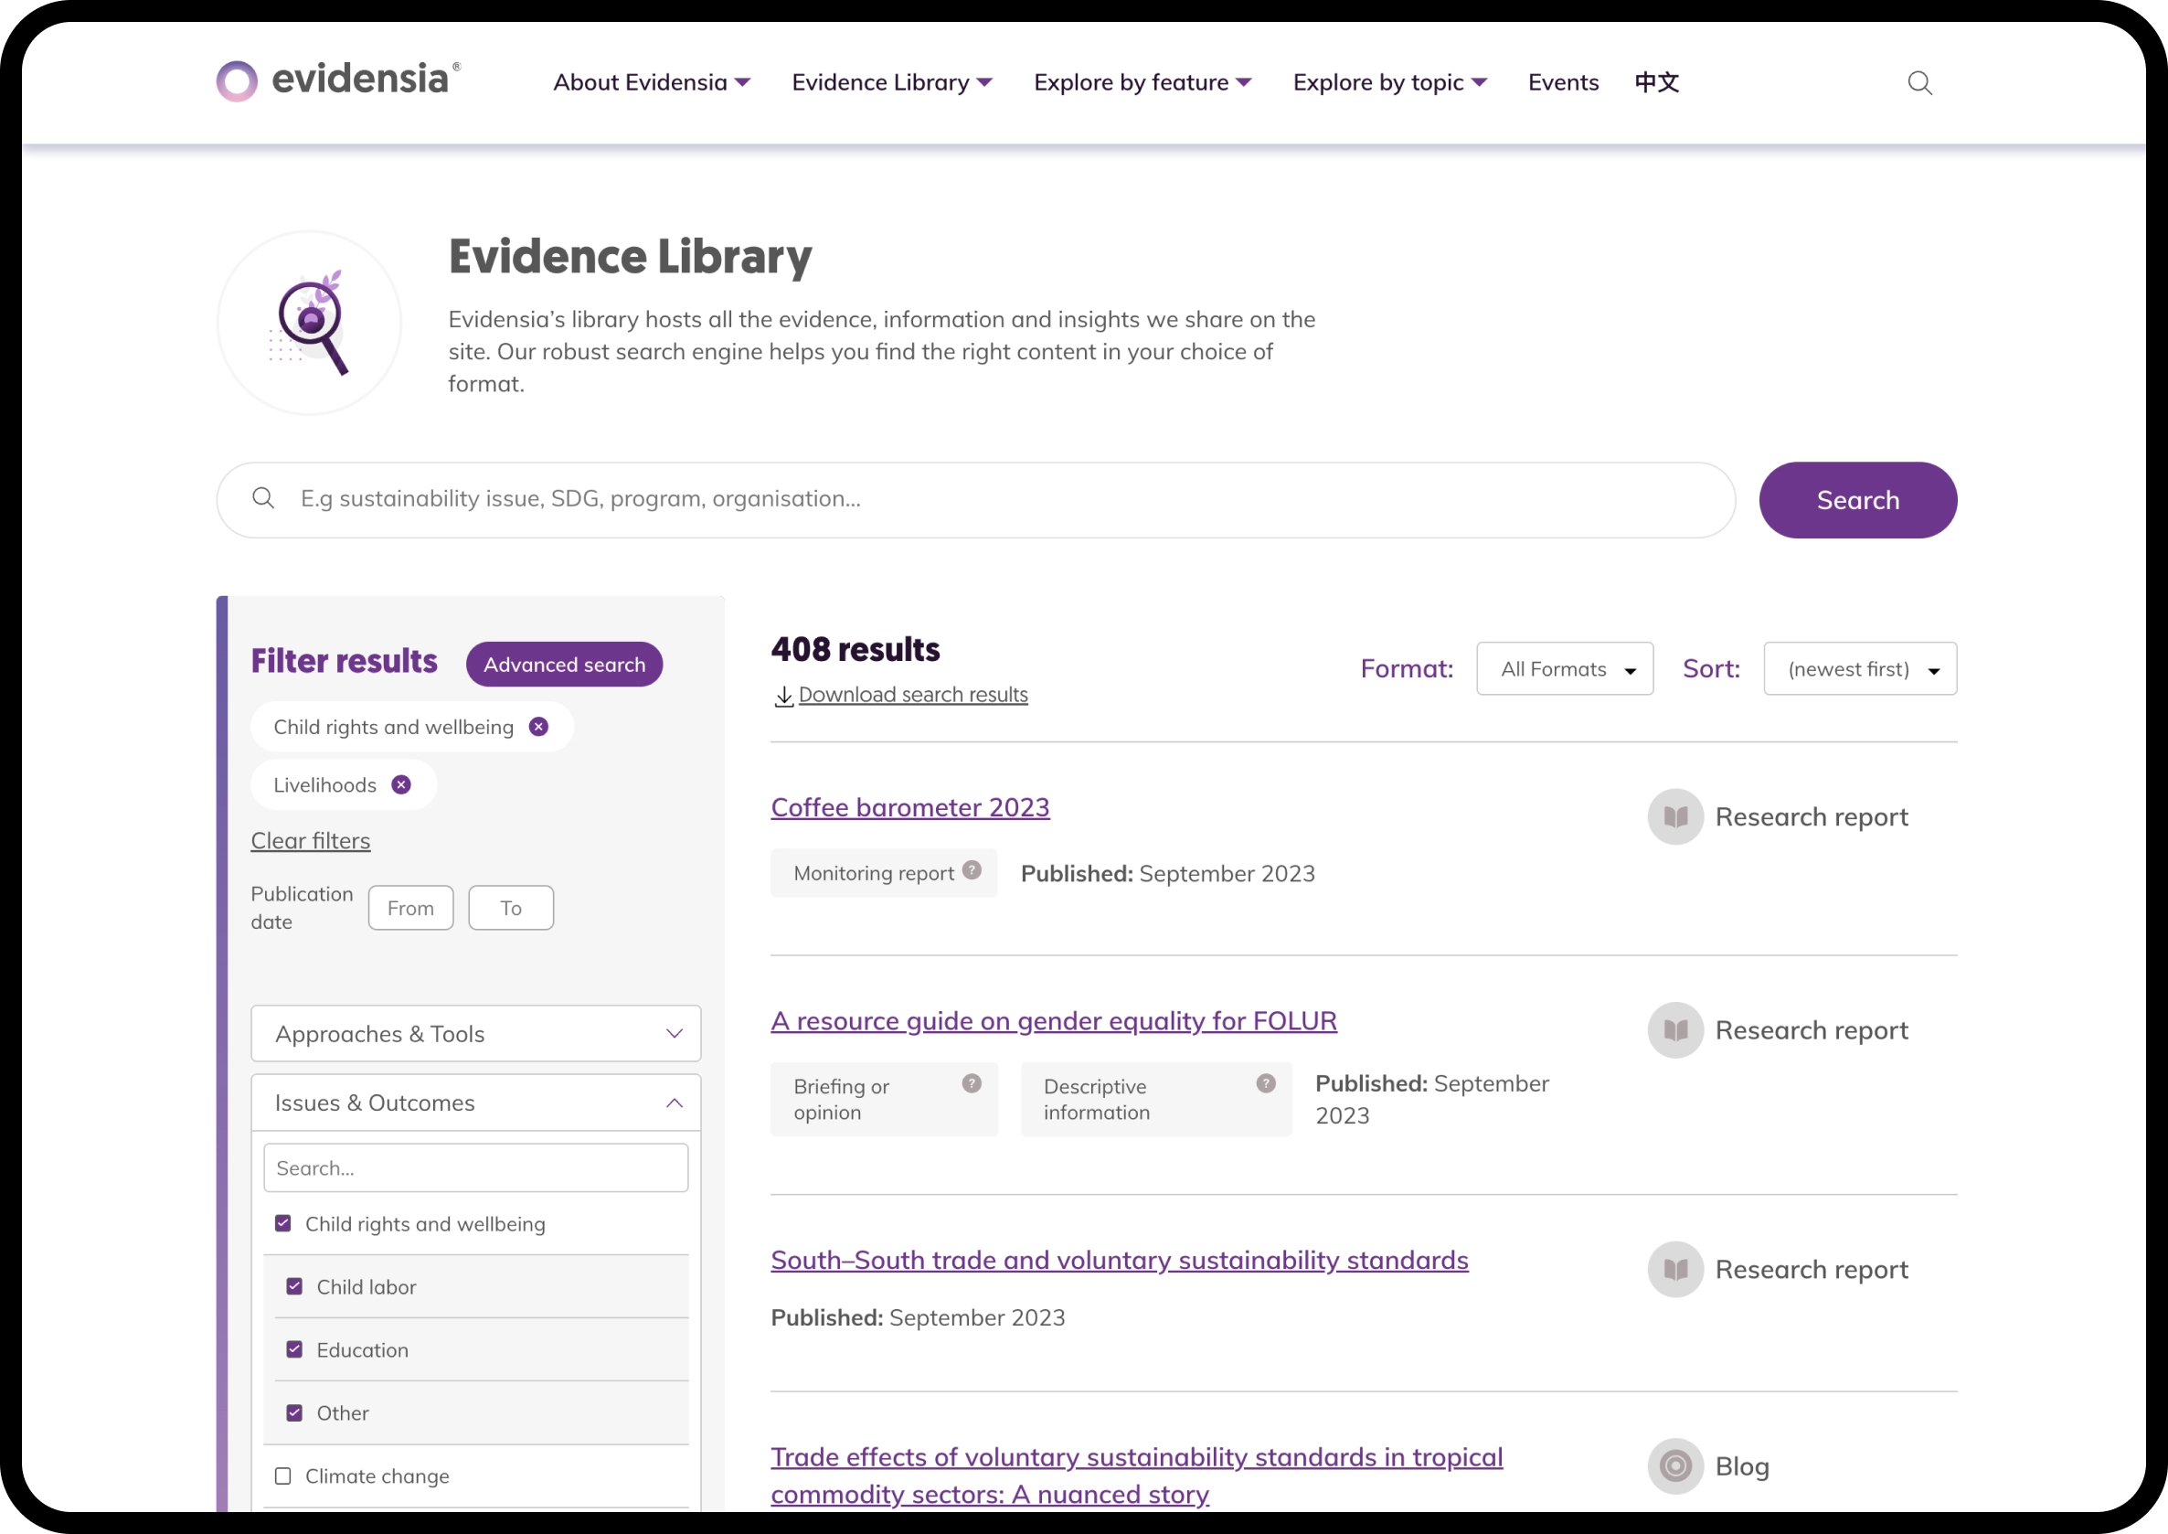Click the Filter results heading

pyautogui.click(x=345, y=661)
